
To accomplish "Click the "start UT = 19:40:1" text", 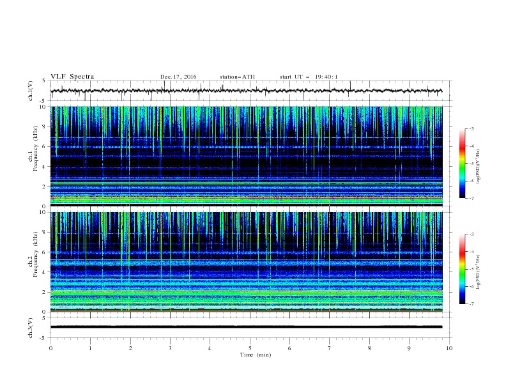I will (309, 77).
